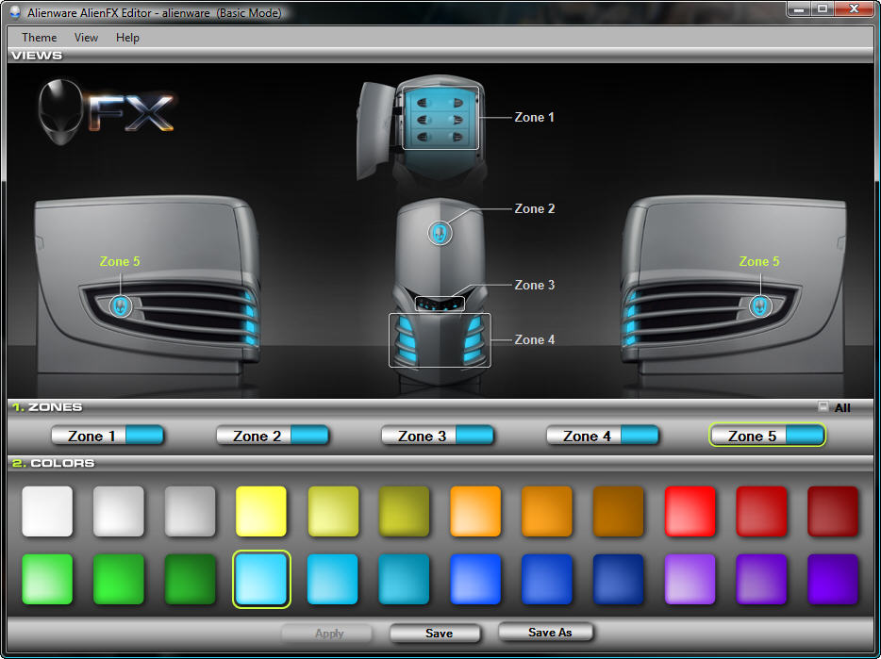Select the Zone 5 button

(x=767, y=435)
